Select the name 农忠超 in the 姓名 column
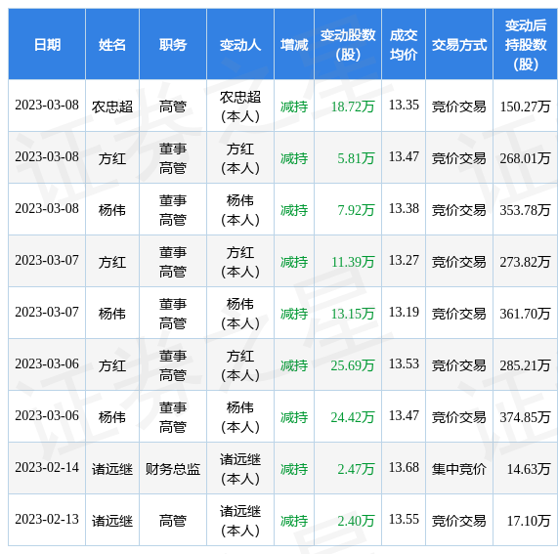 pyautogui.click(x=112, y=107)
